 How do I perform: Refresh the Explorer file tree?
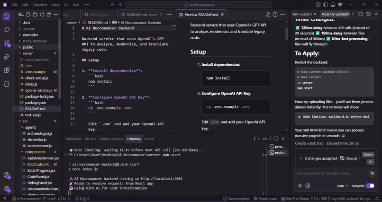point(42,15)
